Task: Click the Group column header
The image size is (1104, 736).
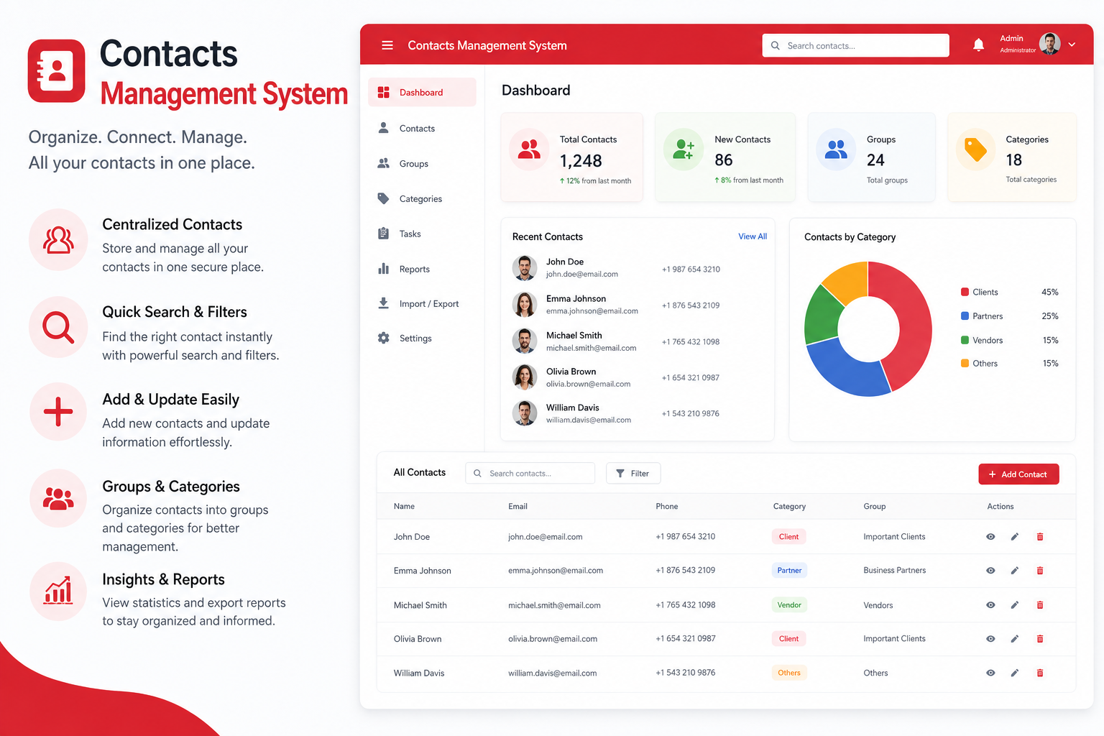Action: point(874,507)
